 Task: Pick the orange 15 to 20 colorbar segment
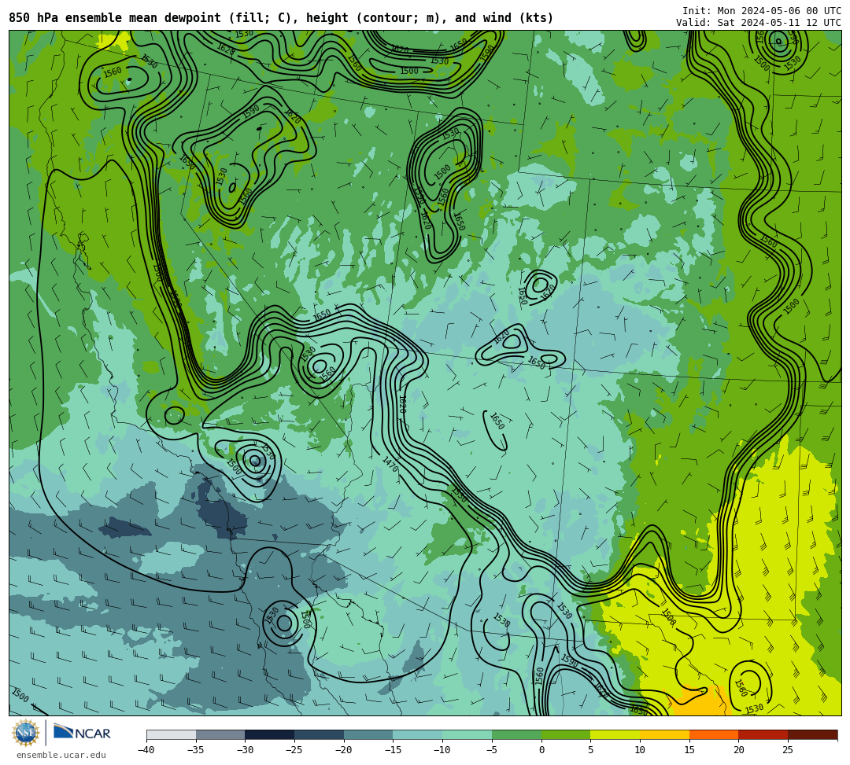[714, 734]
